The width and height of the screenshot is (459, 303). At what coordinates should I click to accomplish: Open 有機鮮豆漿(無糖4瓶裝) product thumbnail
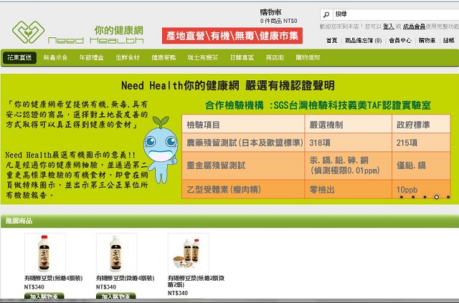(x=45, y=254)
